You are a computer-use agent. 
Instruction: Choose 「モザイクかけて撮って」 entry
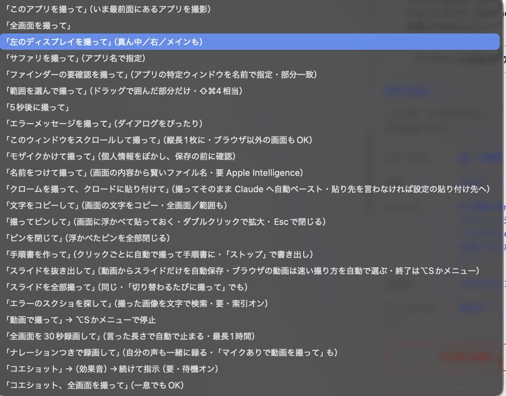[250, 156]
